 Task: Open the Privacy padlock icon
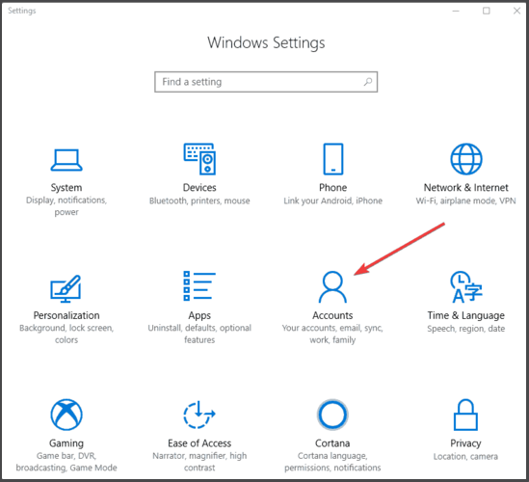tap(465, 415)
